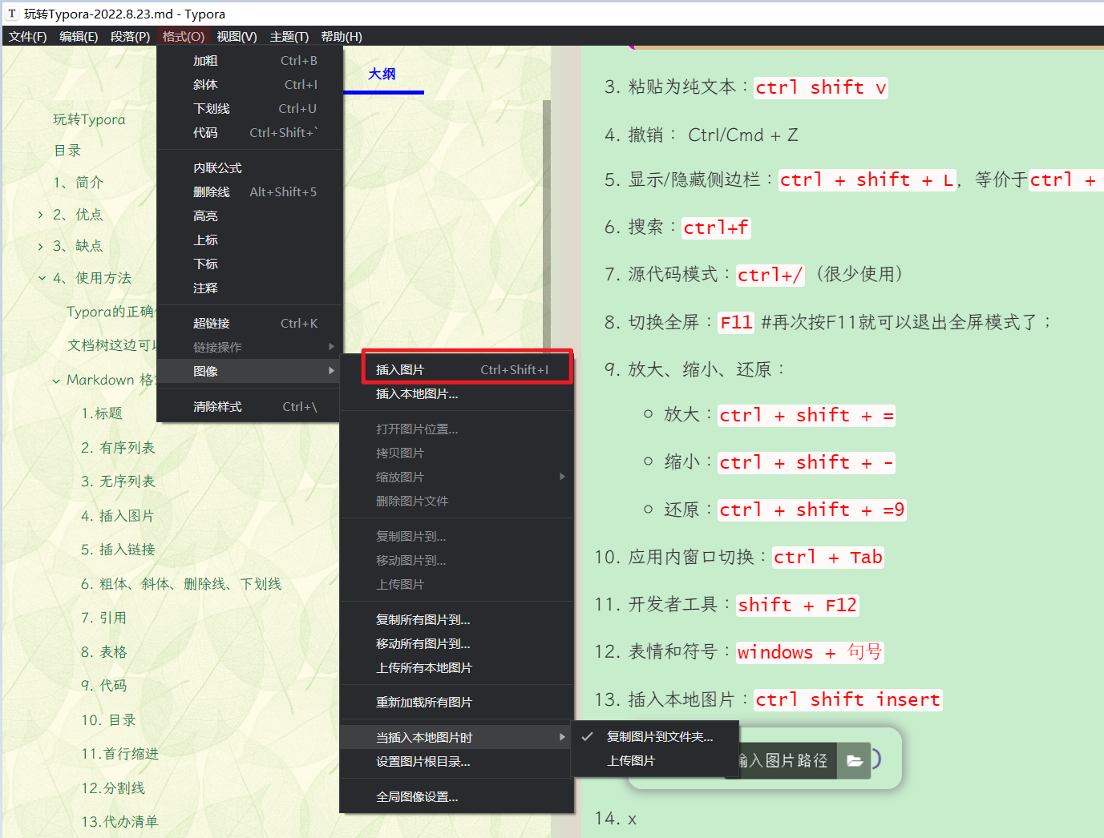Select the 代码 Ctrl+Shift+` entry
1104x838 pixels.
[249, 133]
